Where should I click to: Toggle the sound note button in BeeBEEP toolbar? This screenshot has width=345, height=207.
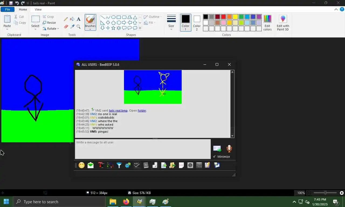[155, 165]
